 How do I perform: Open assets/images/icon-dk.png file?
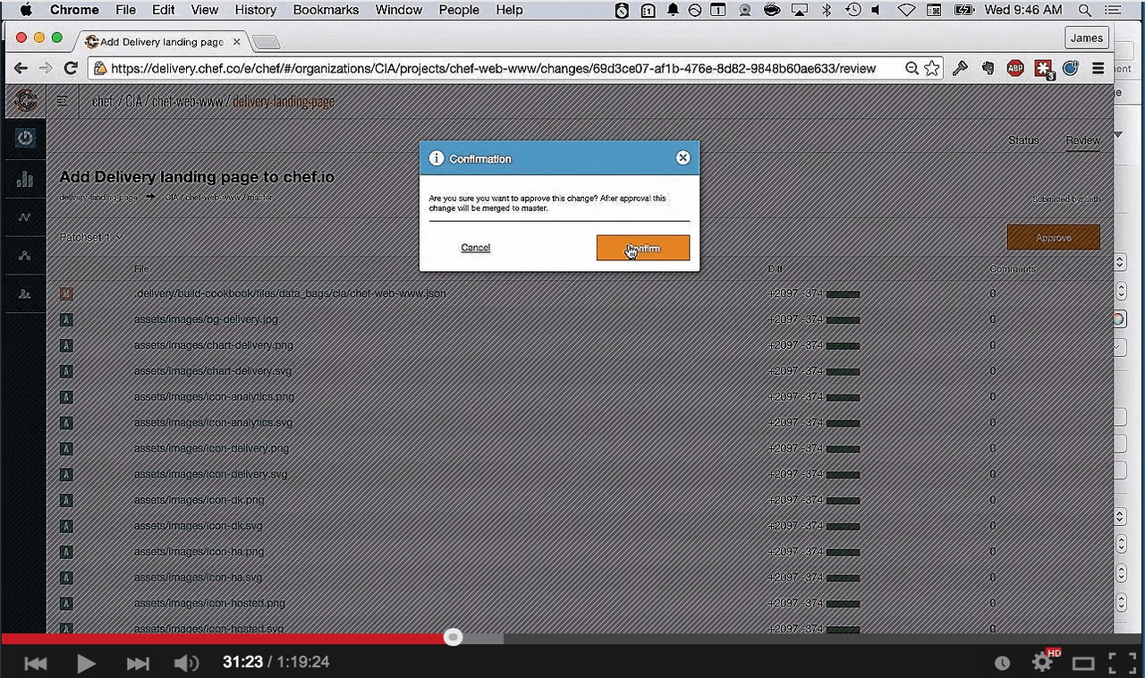point(199,500)
